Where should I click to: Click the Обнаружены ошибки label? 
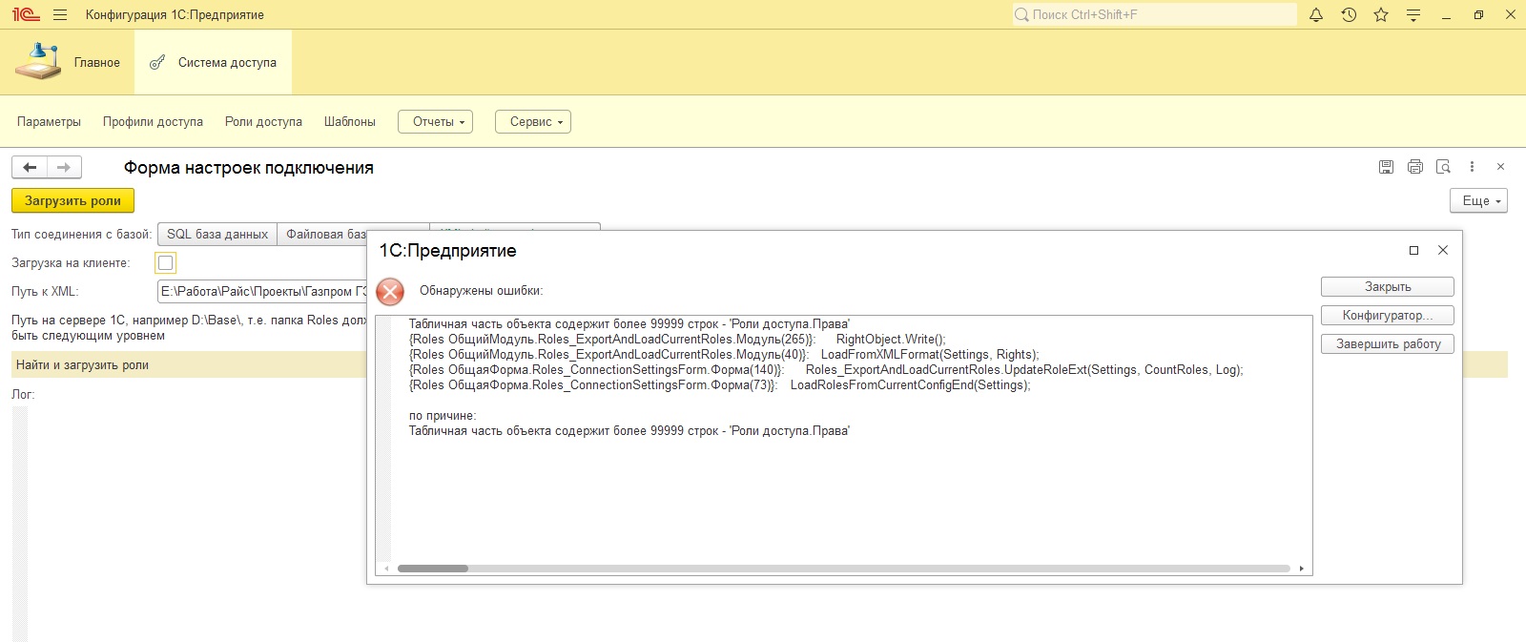[481, 291]
